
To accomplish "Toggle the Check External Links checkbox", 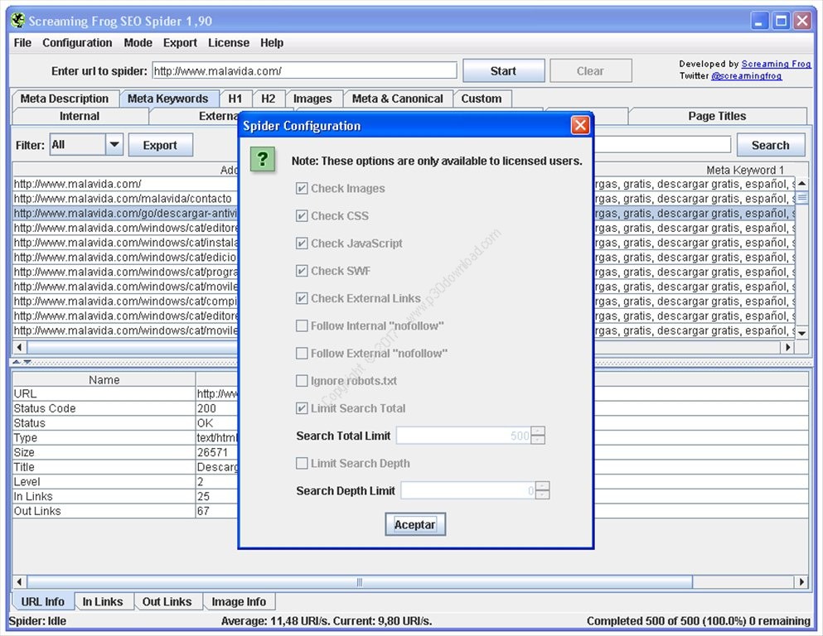I will click(x=302, y=298).
